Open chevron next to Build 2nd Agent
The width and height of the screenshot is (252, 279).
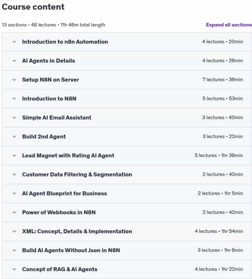[x=14, y=137]
